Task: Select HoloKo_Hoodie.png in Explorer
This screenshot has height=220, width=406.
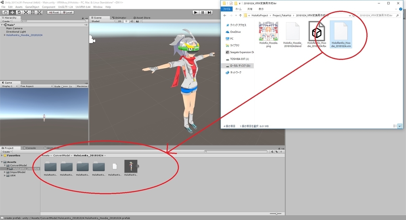Action: (268, 34)
